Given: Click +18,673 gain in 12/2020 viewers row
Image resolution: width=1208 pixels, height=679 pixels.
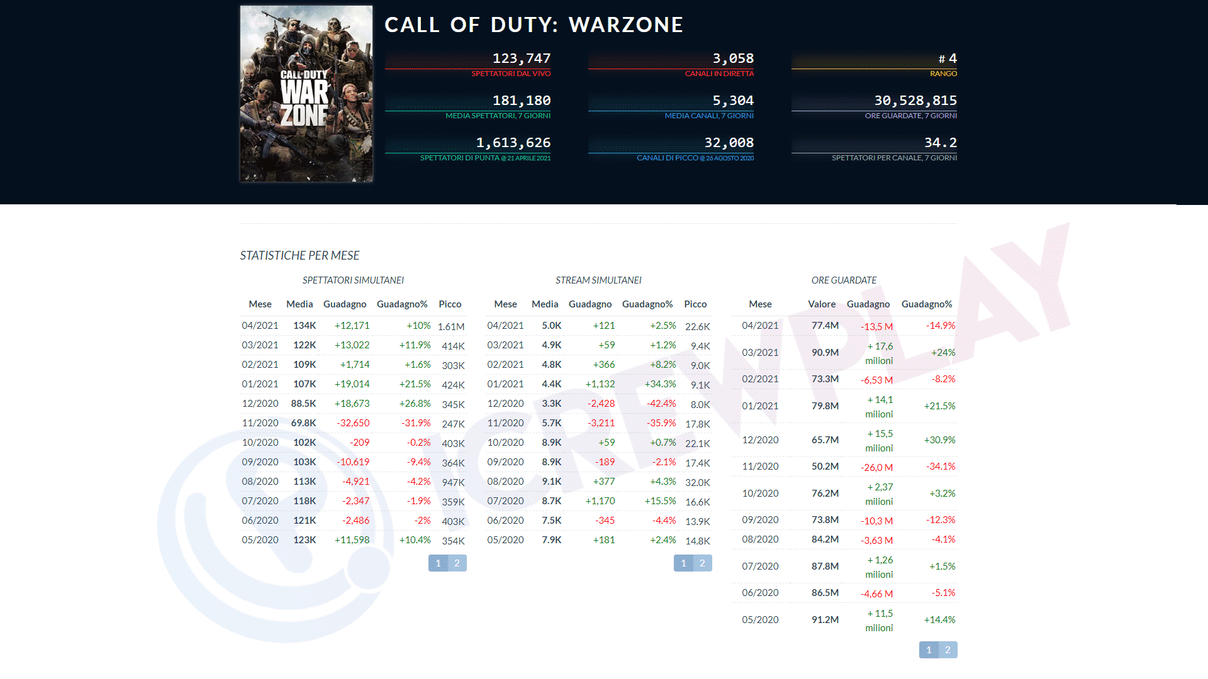Looking at the screenshot, I should (352, 404).
